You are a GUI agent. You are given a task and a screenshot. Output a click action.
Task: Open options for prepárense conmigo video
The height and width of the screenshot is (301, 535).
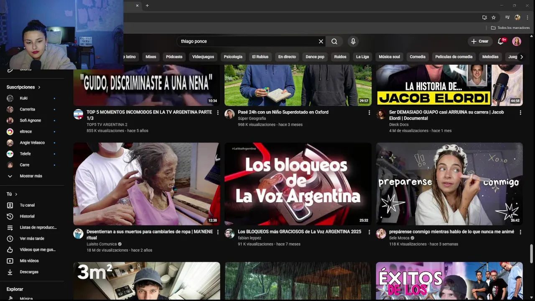[520, 232]
